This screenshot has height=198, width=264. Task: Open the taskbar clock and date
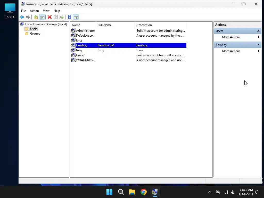pos(246,192)
